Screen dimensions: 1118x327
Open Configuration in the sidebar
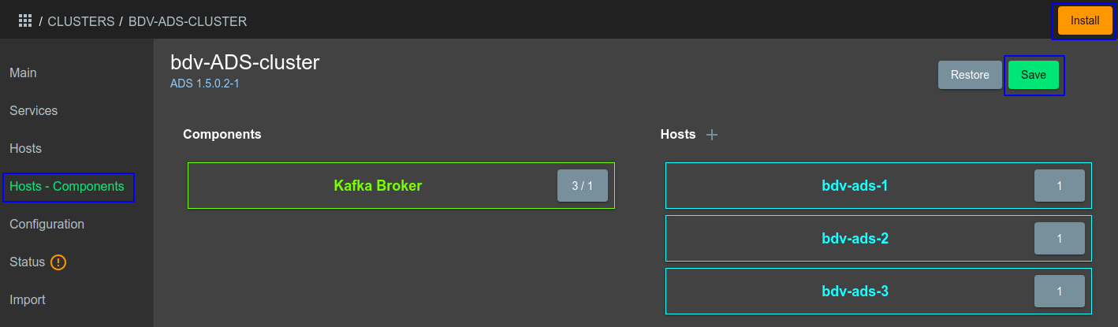(x=47, y=225)
